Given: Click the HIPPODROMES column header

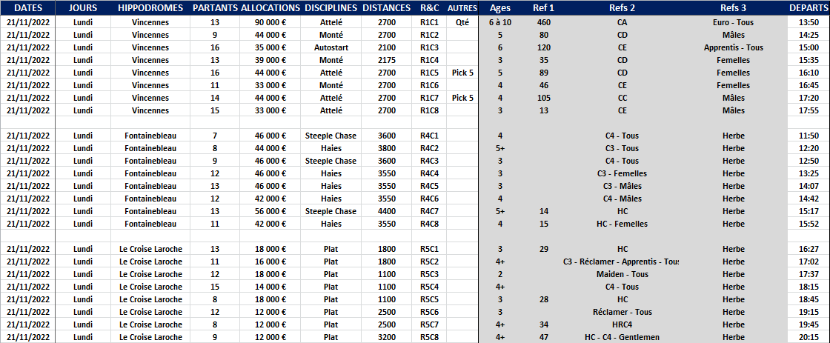Looking at the screenshot, I should (x=151, y=8).
